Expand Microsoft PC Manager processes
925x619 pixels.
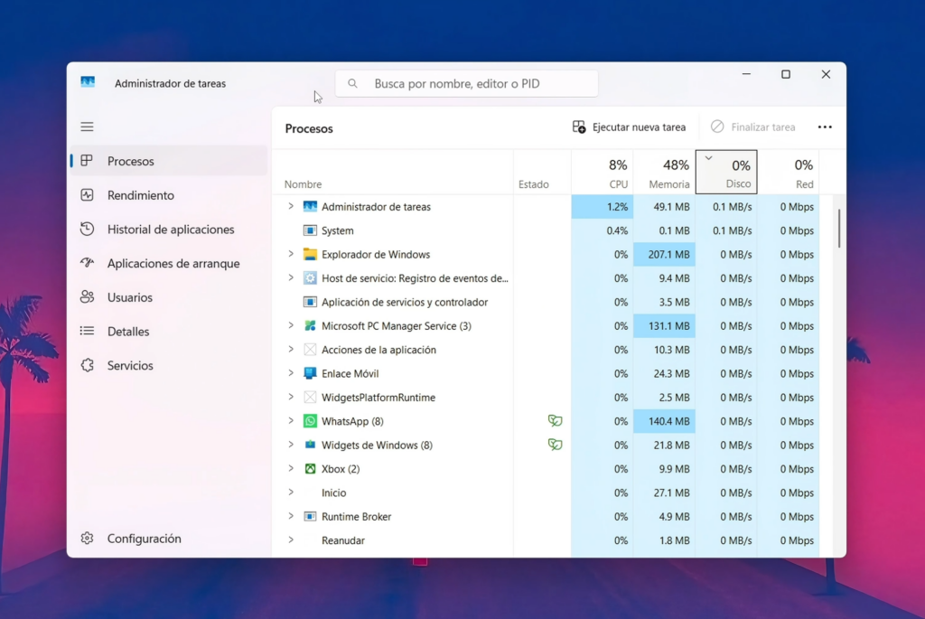(291, 325)
